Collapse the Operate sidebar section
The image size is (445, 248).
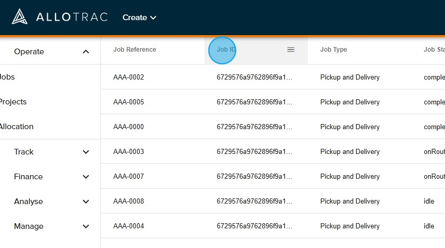click(86, 52)
